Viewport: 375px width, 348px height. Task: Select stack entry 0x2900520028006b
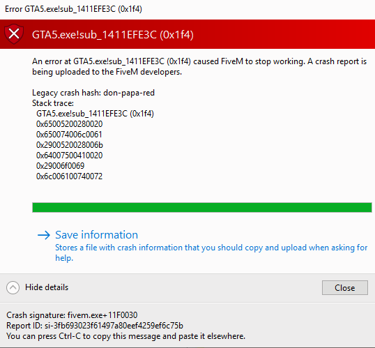click(70, 145)
